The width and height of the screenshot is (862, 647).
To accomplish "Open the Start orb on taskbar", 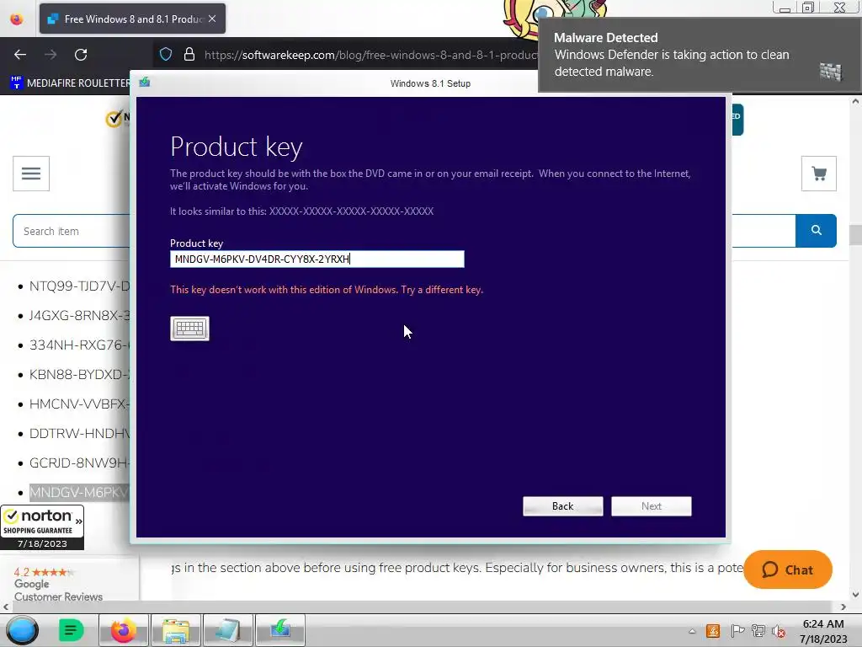I will (23, 630).
